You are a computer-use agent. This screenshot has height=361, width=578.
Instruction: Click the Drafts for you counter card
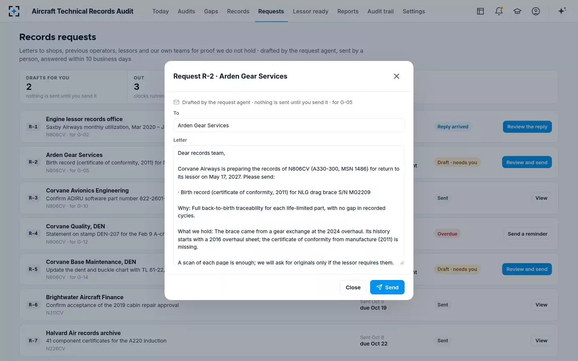[73, 87]
